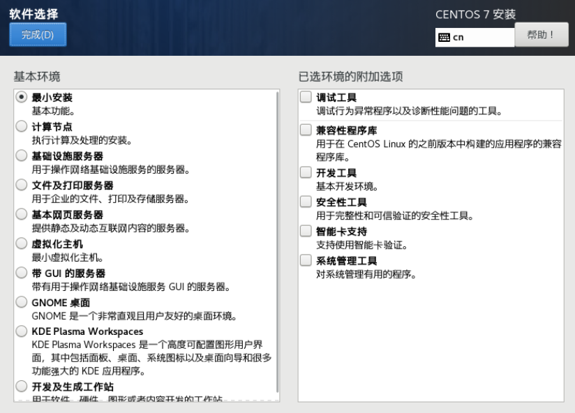This screenshot has height=413, width=575.
Task: Enable the 调试工具 add-on
Action: (x=304, y=96)
